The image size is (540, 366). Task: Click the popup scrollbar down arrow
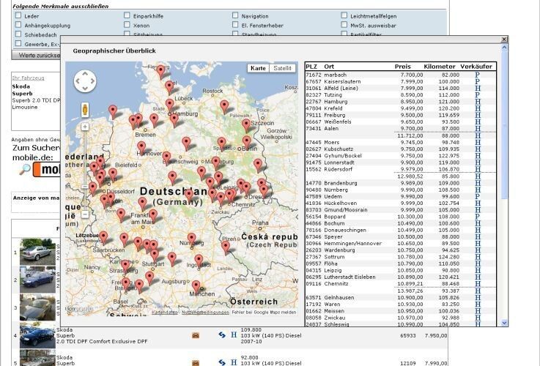click(x=505, y=323)
